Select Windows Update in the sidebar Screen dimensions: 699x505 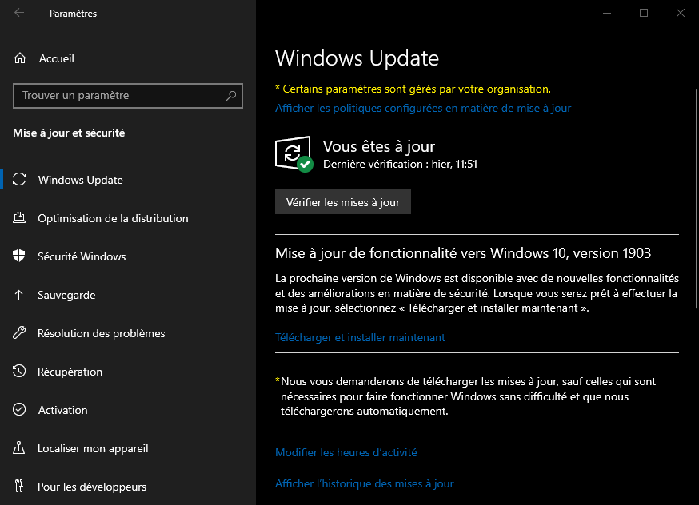click(80, 180)
